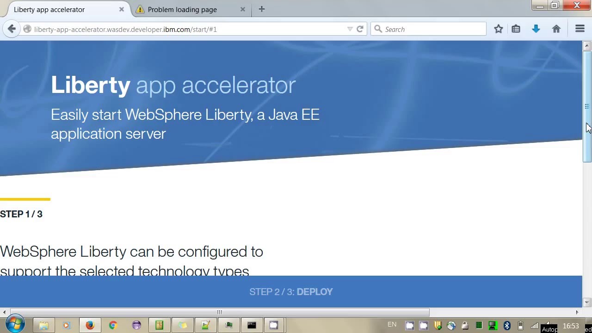The image size is (592, 333).
Task: Go to STEP 2 / 3: DEPLOY
Action: coord(291,292)
